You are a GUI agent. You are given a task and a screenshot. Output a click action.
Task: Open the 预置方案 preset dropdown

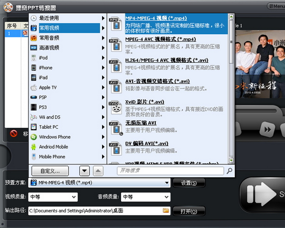(167, 183)
